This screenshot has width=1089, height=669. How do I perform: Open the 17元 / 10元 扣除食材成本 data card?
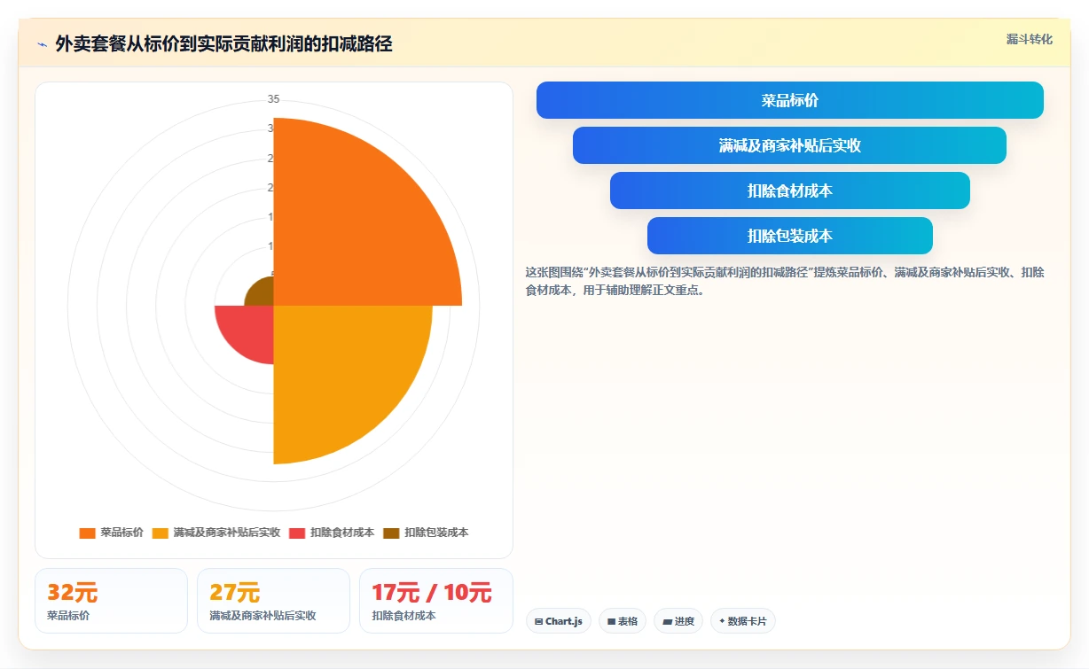point(436,601)
